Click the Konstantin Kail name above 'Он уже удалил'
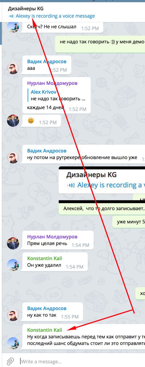 pos(44,258)
